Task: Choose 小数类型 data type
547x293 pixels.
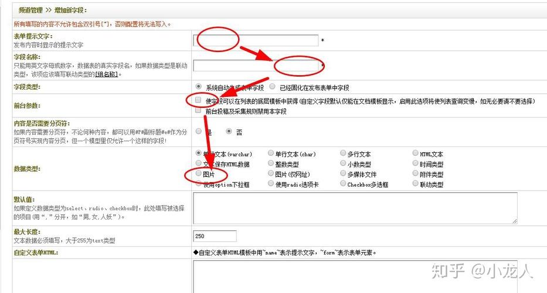Action: [343, 163]
